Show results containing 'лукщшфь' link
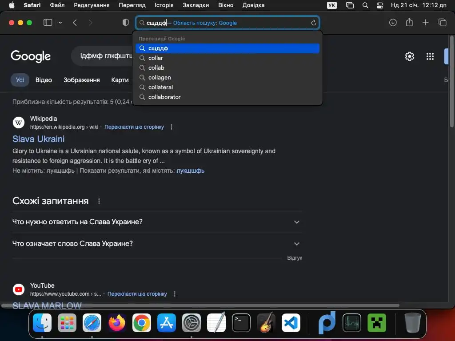455x341 pixels. (190, 171)
